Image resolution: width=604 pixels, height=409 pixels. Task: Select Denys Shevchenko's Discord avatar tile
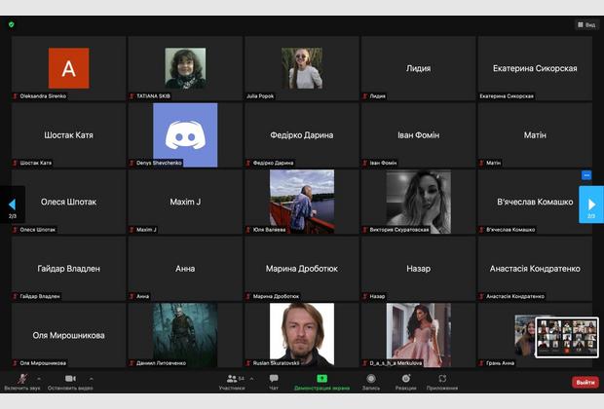tap(185, 135)
